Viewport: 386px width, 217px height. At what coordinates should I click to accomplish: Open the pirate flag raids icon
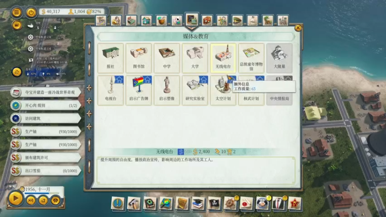[214, 203]
